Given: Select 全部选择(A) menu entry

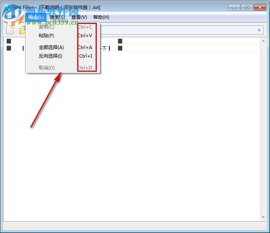Looking at the screenshot, I should tap(63, 47).
